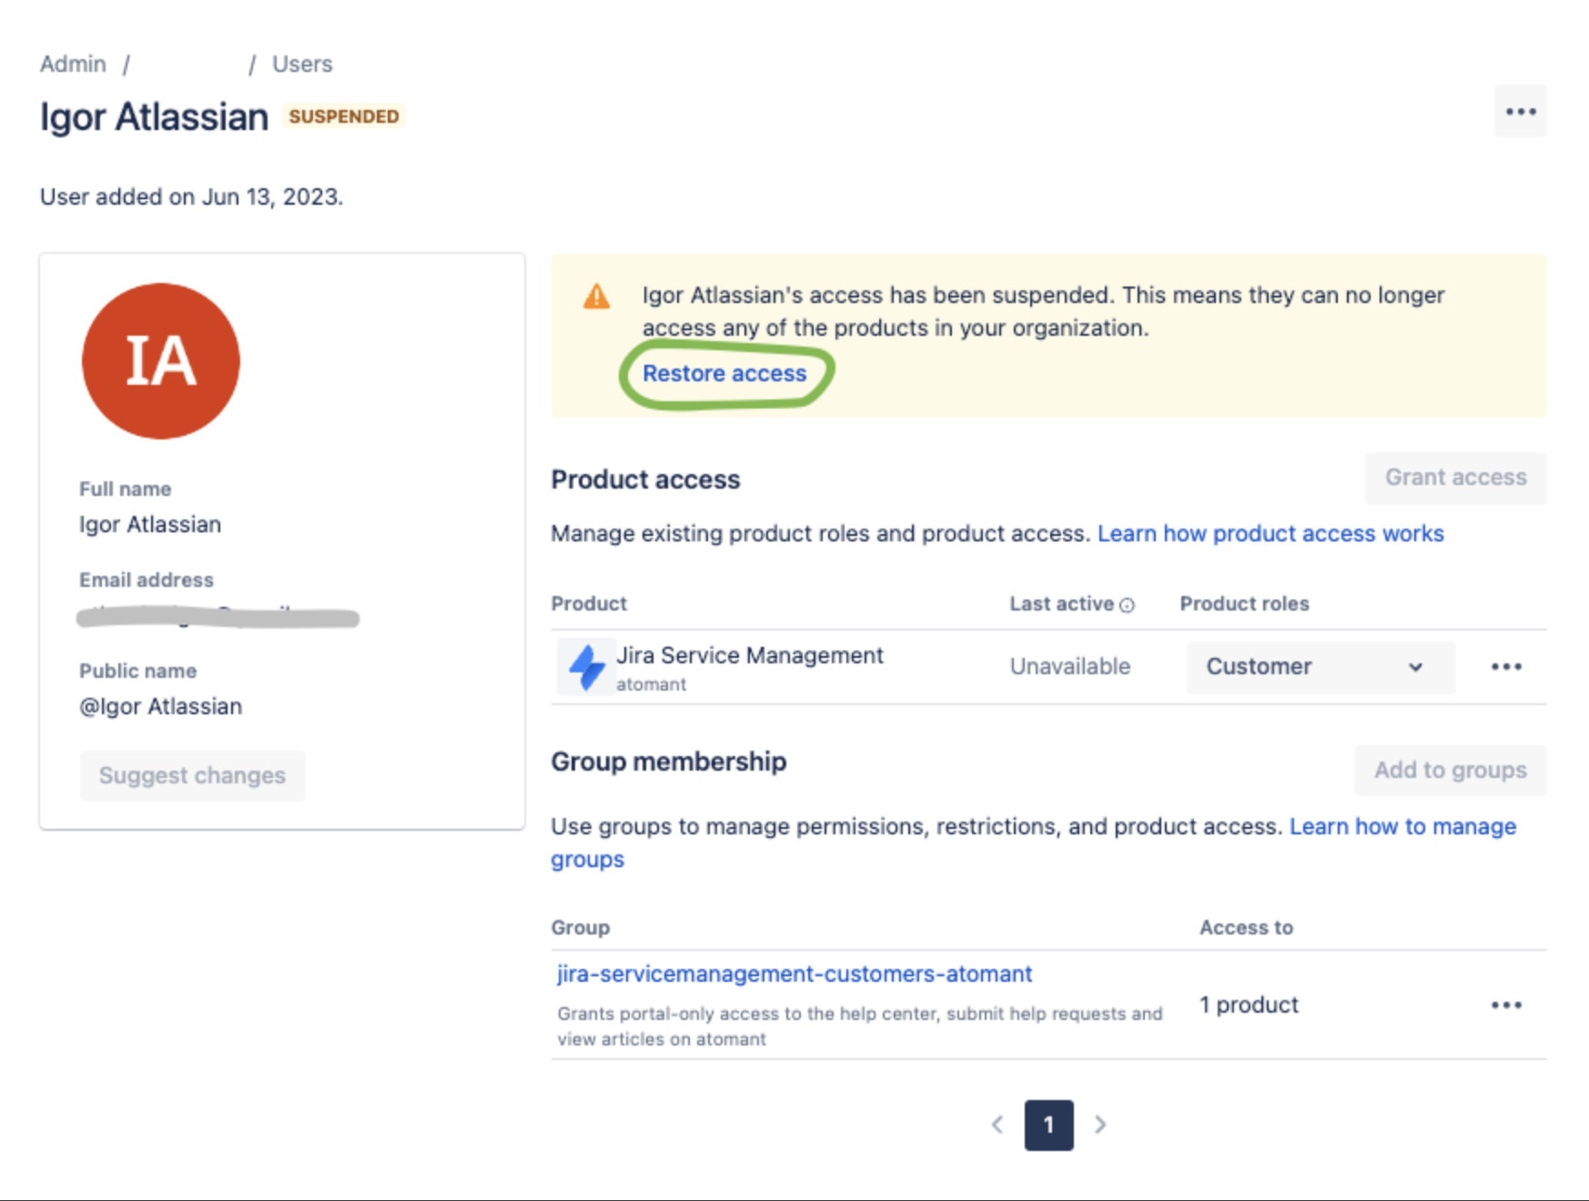Click the Full name label
Screen dimensions: 1589x1201
[x=125, y=489]
